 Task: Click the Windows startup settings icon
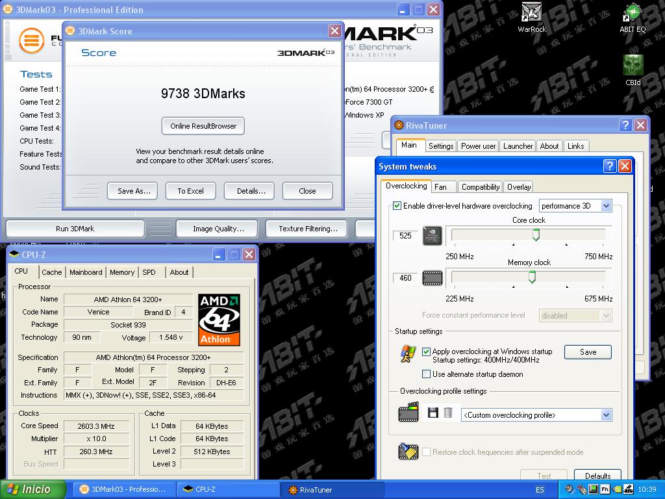tap(408, 354)
